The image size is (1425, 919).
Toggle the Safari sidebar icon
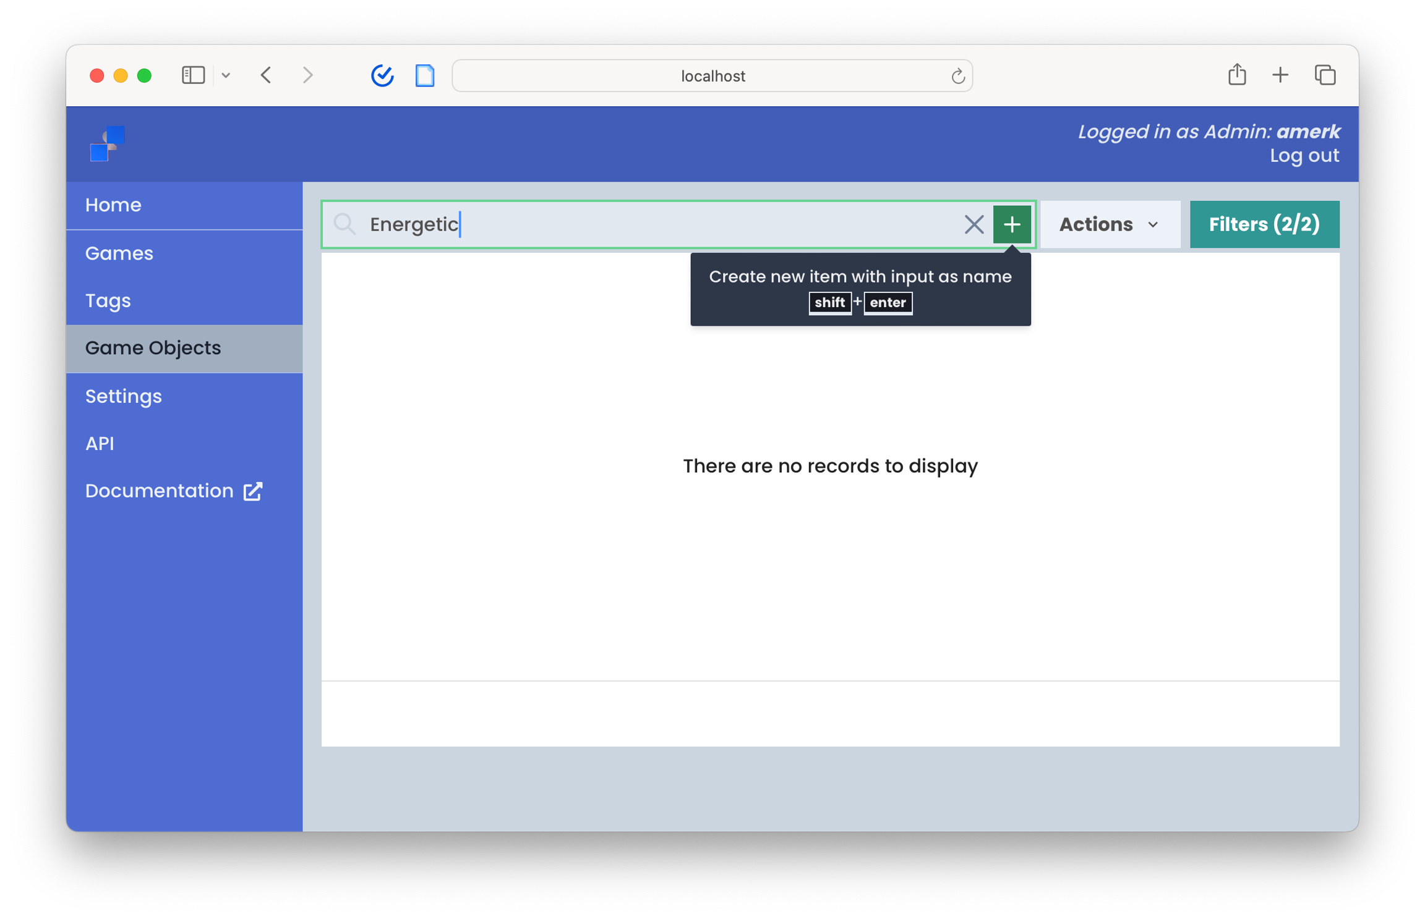[x=193, y=75]
